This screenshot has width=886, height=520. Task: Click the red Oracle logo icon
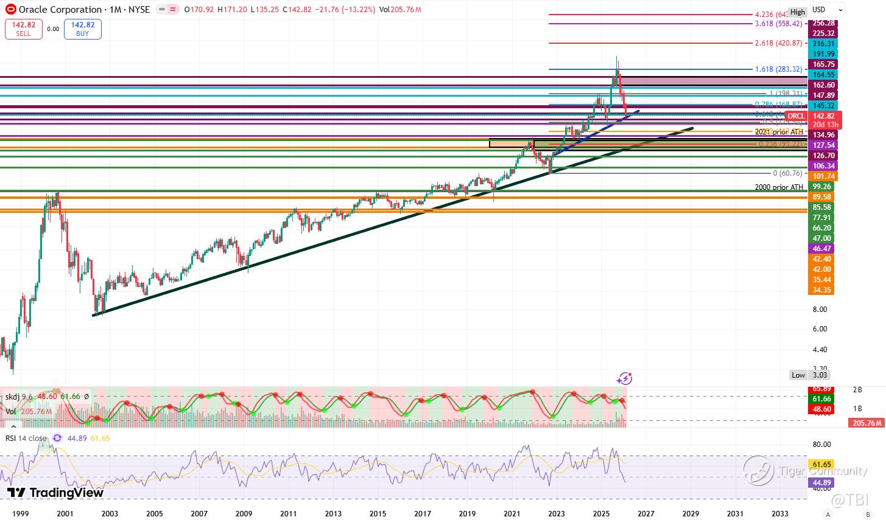[x=10, y=10]
